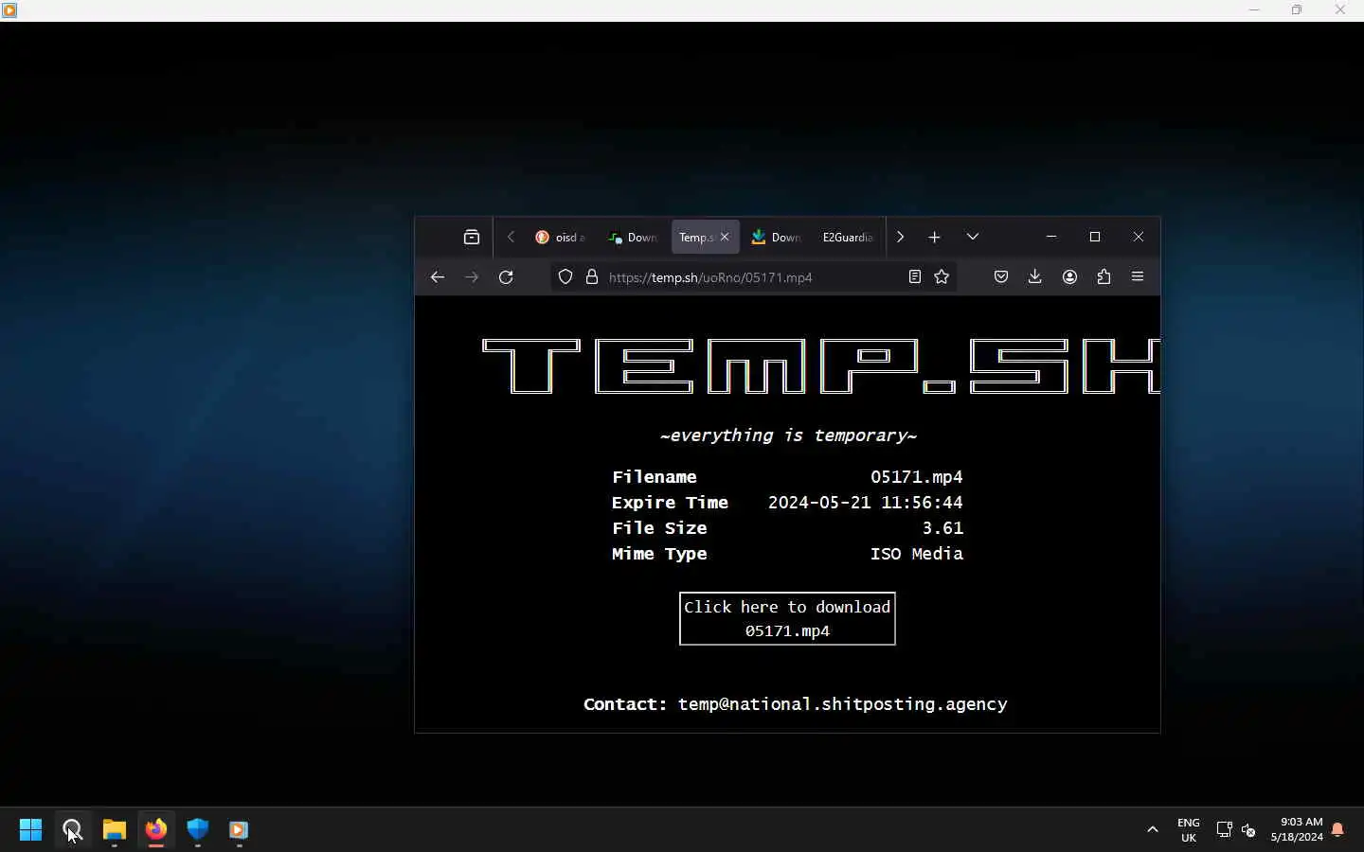Open File Explorer from the taskbar
1364x852 pixels.
coord(115,830)
